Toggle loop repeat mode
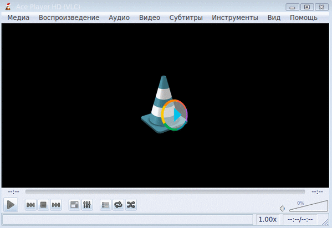Image resolution: width=332 pixels, height=228 pixels. [x=119, y=205]
